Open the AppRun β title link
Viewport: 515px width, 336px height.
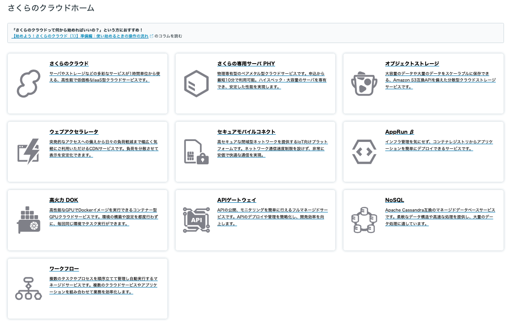pos(399,132)
